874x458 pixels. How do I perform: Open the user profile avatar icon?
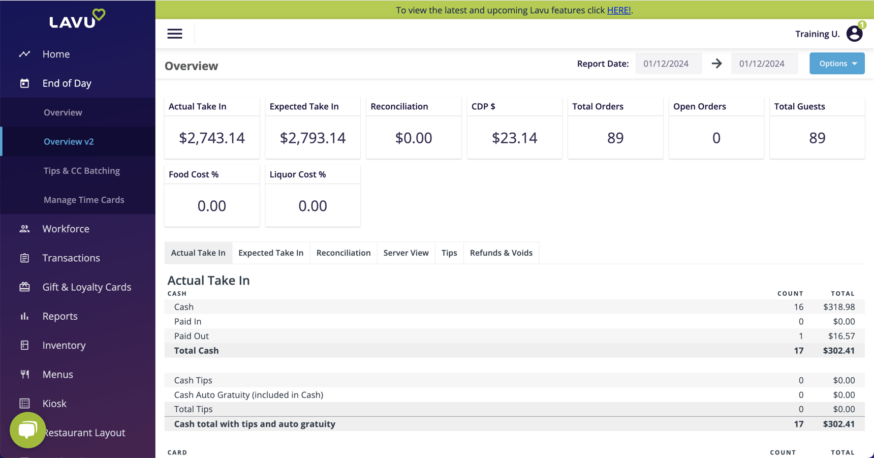coord(854,34)
